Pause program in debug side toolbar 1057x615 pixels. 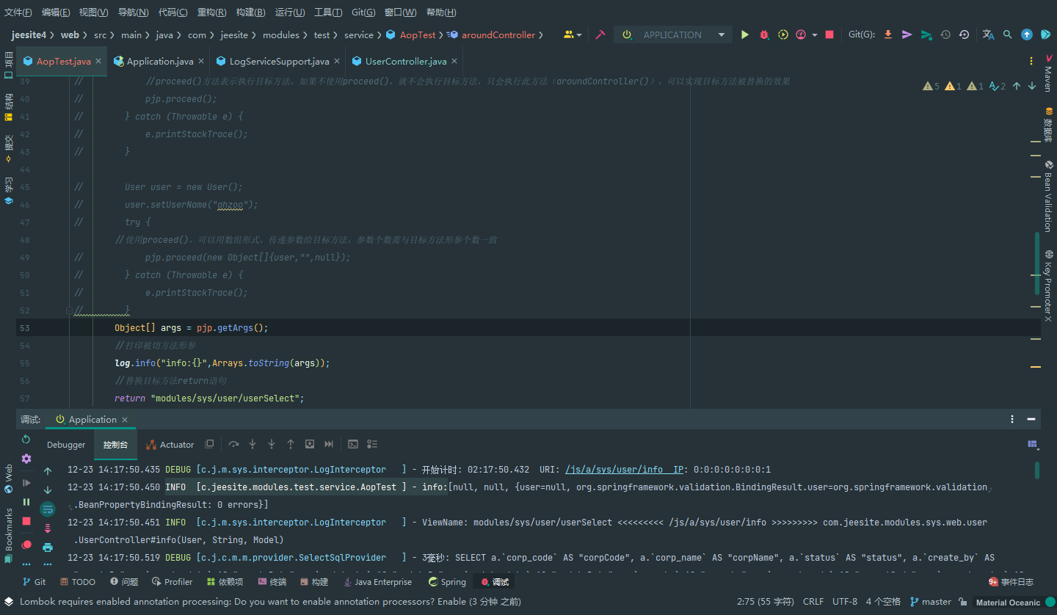coord(26,502)
